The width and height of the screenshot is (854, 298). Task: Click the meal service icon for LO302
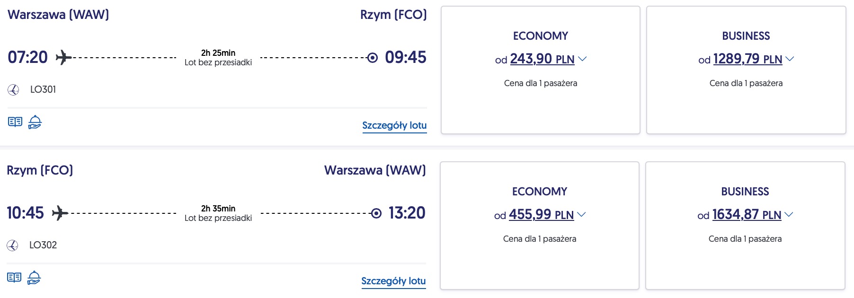[x=34, y=278]
